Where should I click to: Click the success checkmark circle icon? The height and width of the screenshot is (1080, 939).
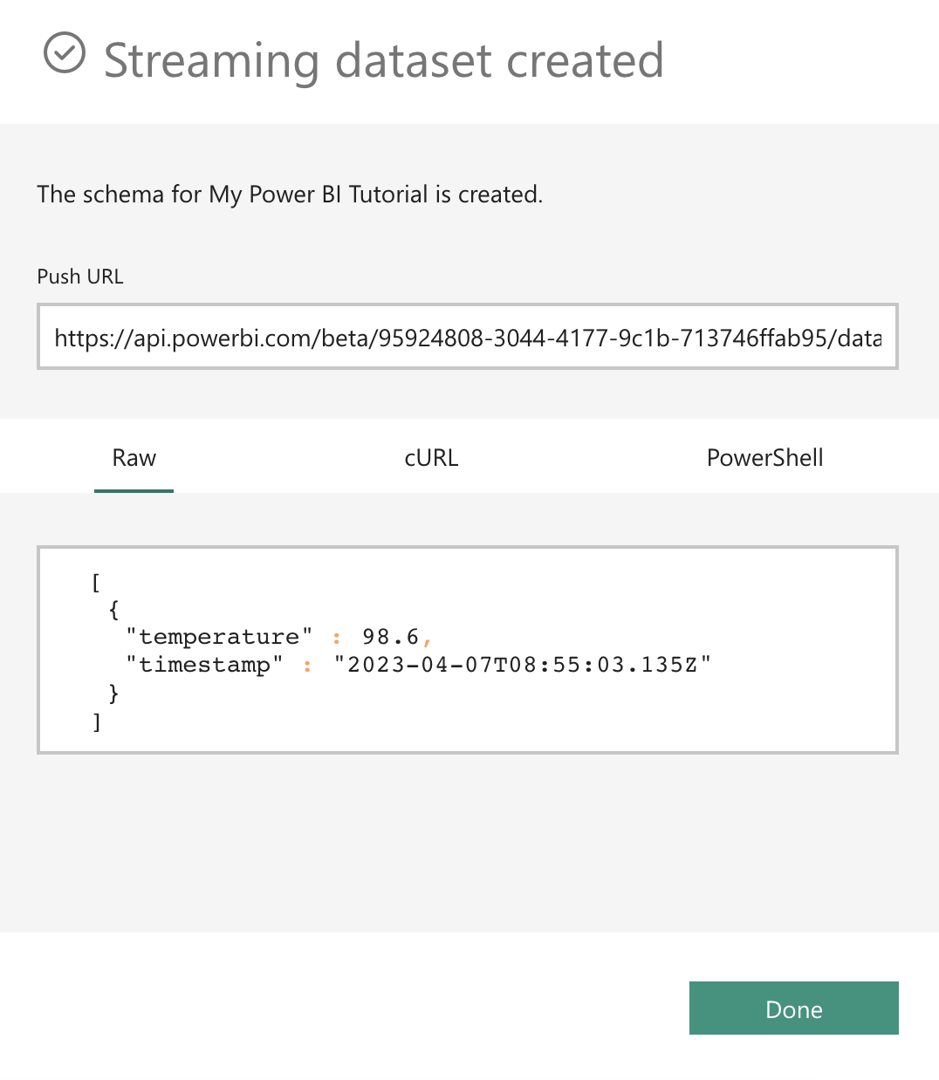pyautogui.click(x=65, y=53)
